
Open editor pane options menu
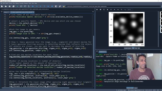coord(93,12)
